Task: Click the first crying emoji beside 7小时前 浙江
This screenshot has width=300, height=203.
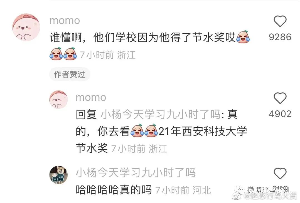Action: [56, 54]
